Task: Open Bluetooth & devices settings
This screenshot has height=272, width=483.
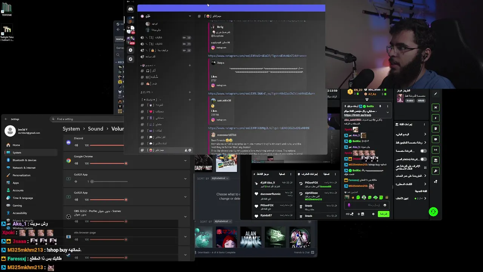Action: pyautogui.click(x=25, y=160)
